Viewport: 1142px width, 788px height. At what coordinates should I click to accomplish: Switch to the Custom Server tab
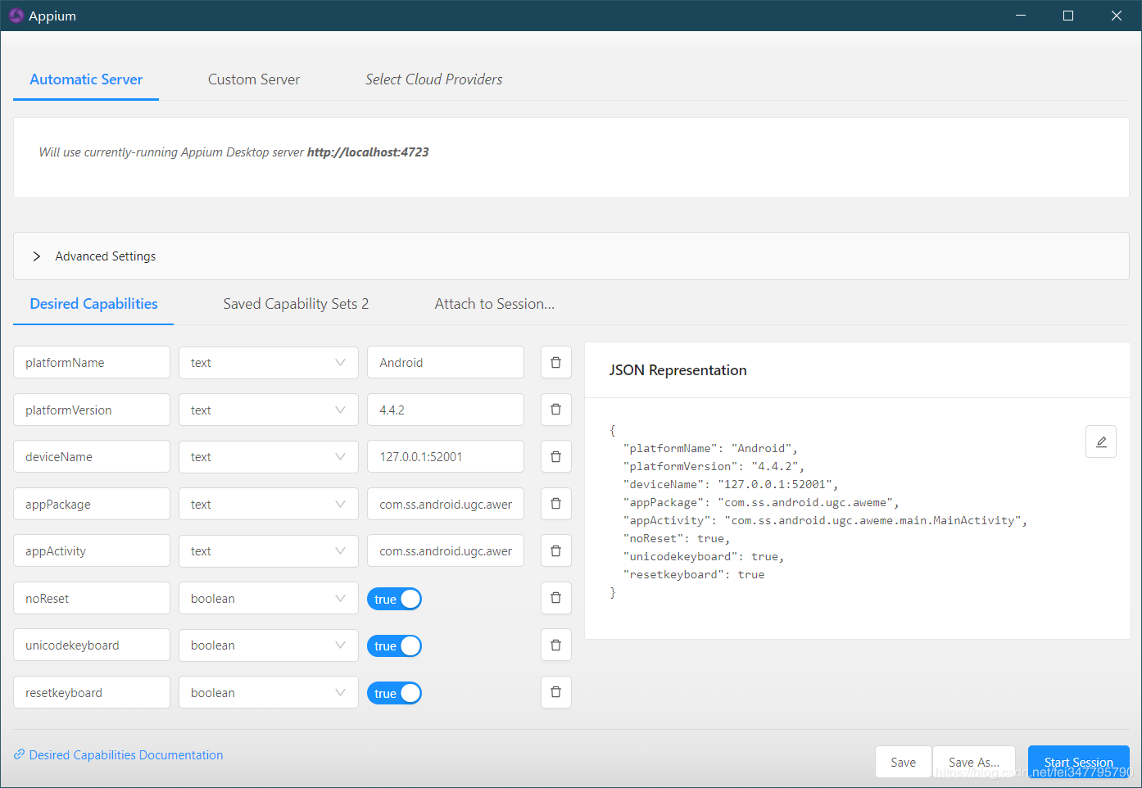tap(254, 79)
